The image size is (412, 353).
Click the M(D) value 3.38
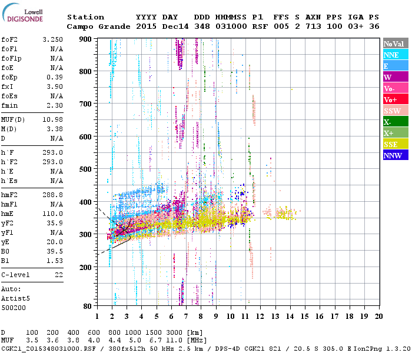point(55,129)
